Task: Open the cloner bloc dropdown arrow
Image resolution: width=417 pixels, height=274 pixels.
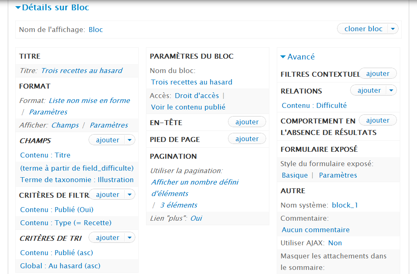Action: (x=393, y=29)
